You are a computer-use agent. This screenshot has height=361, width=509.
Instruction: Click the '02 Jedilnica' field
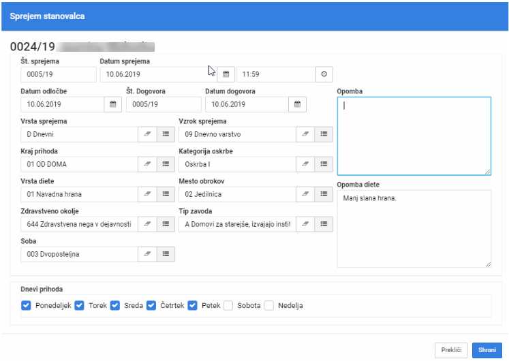[237, 194]
